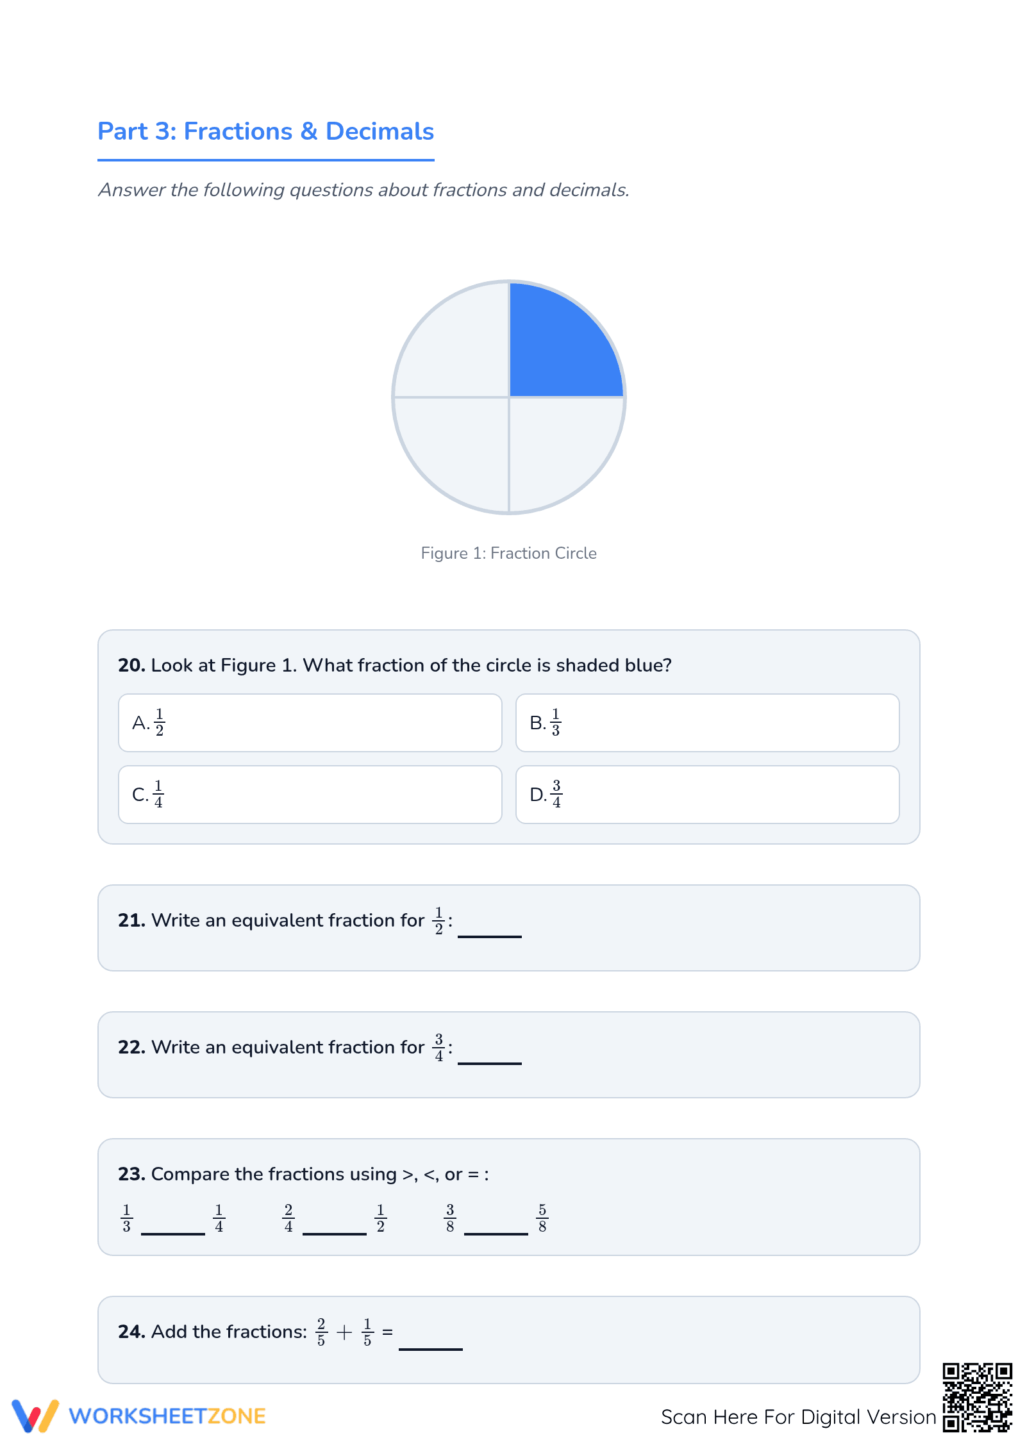Image resolution: width=1018 pixels, height=1438 pixels.
Task: Click the Part 3: Fractions & Decimals heading
Action: [266, 131]
